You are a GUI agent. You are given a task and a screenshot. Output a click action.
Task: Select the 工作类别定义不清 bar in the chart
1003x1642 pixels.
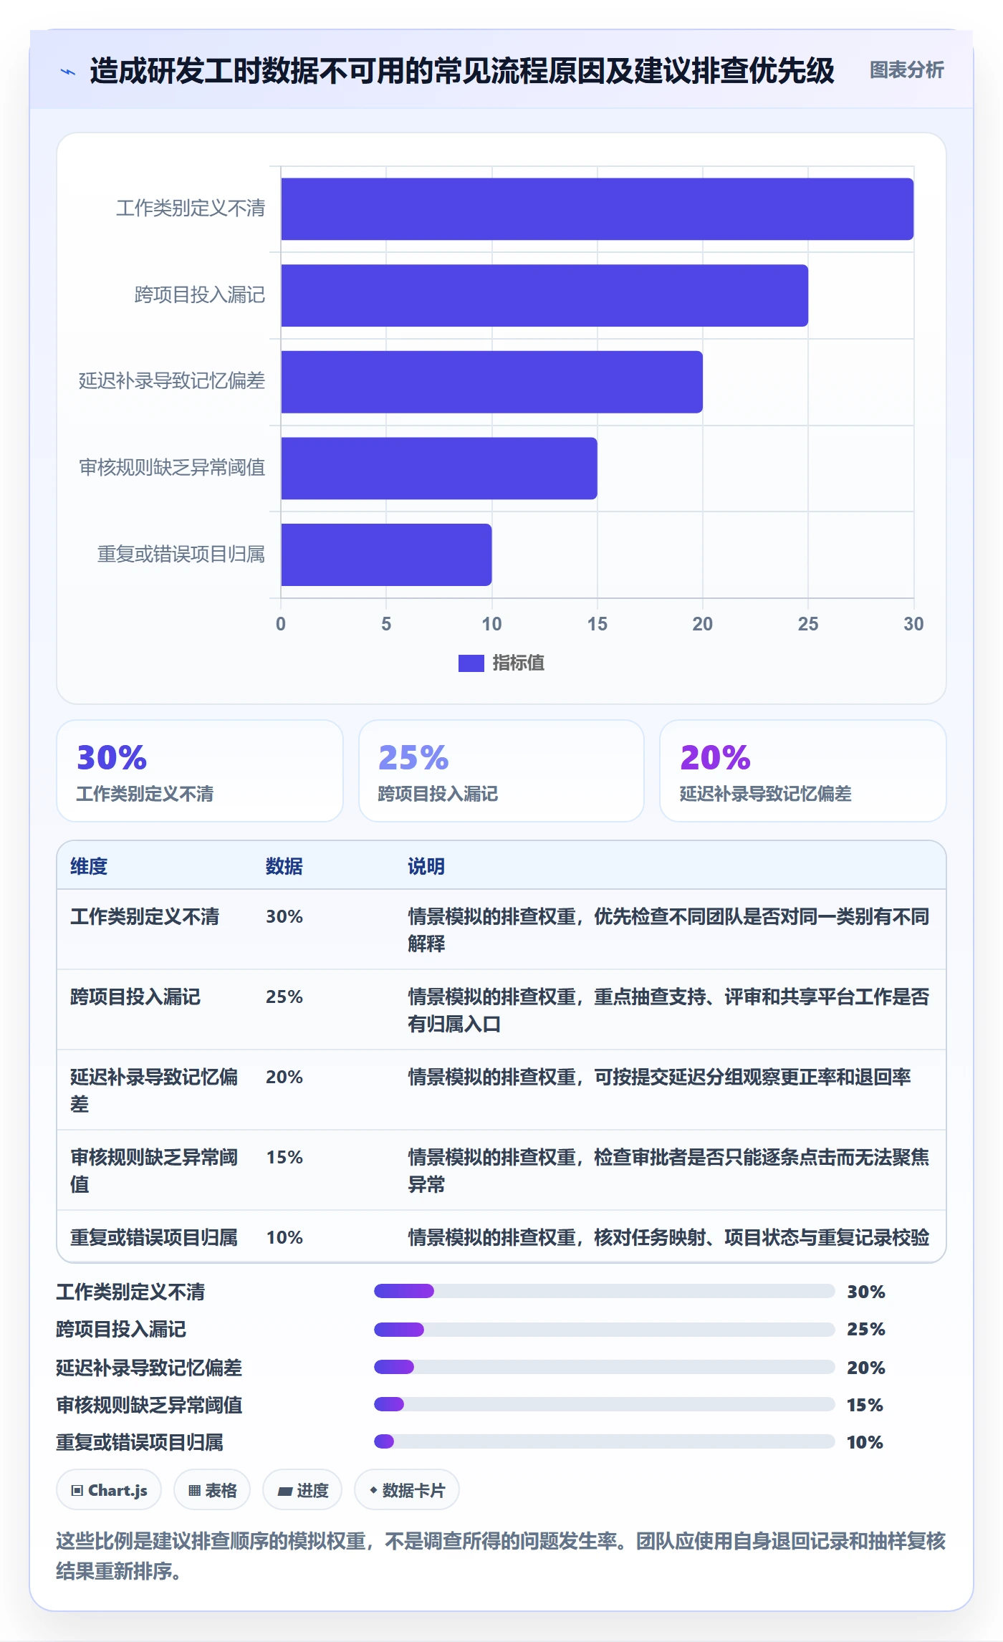pos(597,209)
